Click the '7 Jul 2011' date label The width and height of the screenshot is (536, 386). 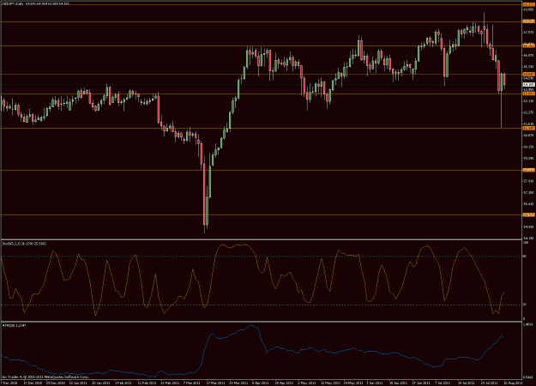click(x=443, y=383)
